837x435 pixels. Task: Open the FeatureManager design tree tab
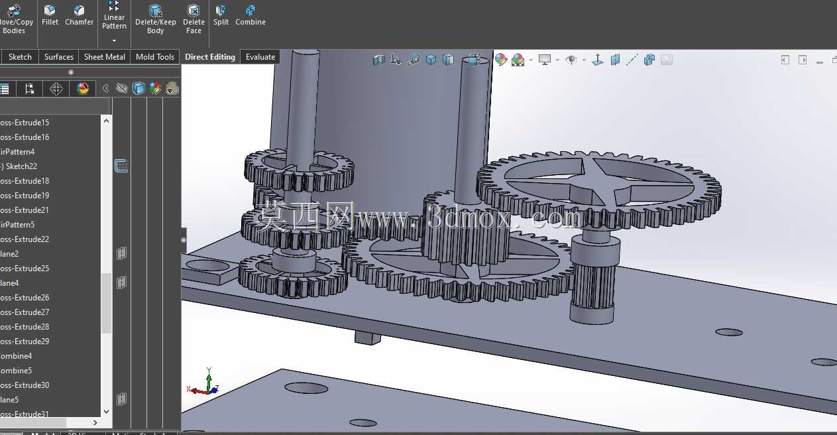tap(4, 89)
